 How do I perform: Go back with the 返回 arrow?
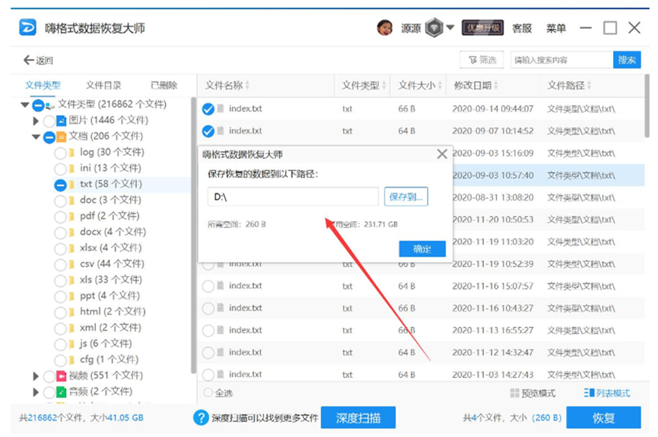click(38, 60)
